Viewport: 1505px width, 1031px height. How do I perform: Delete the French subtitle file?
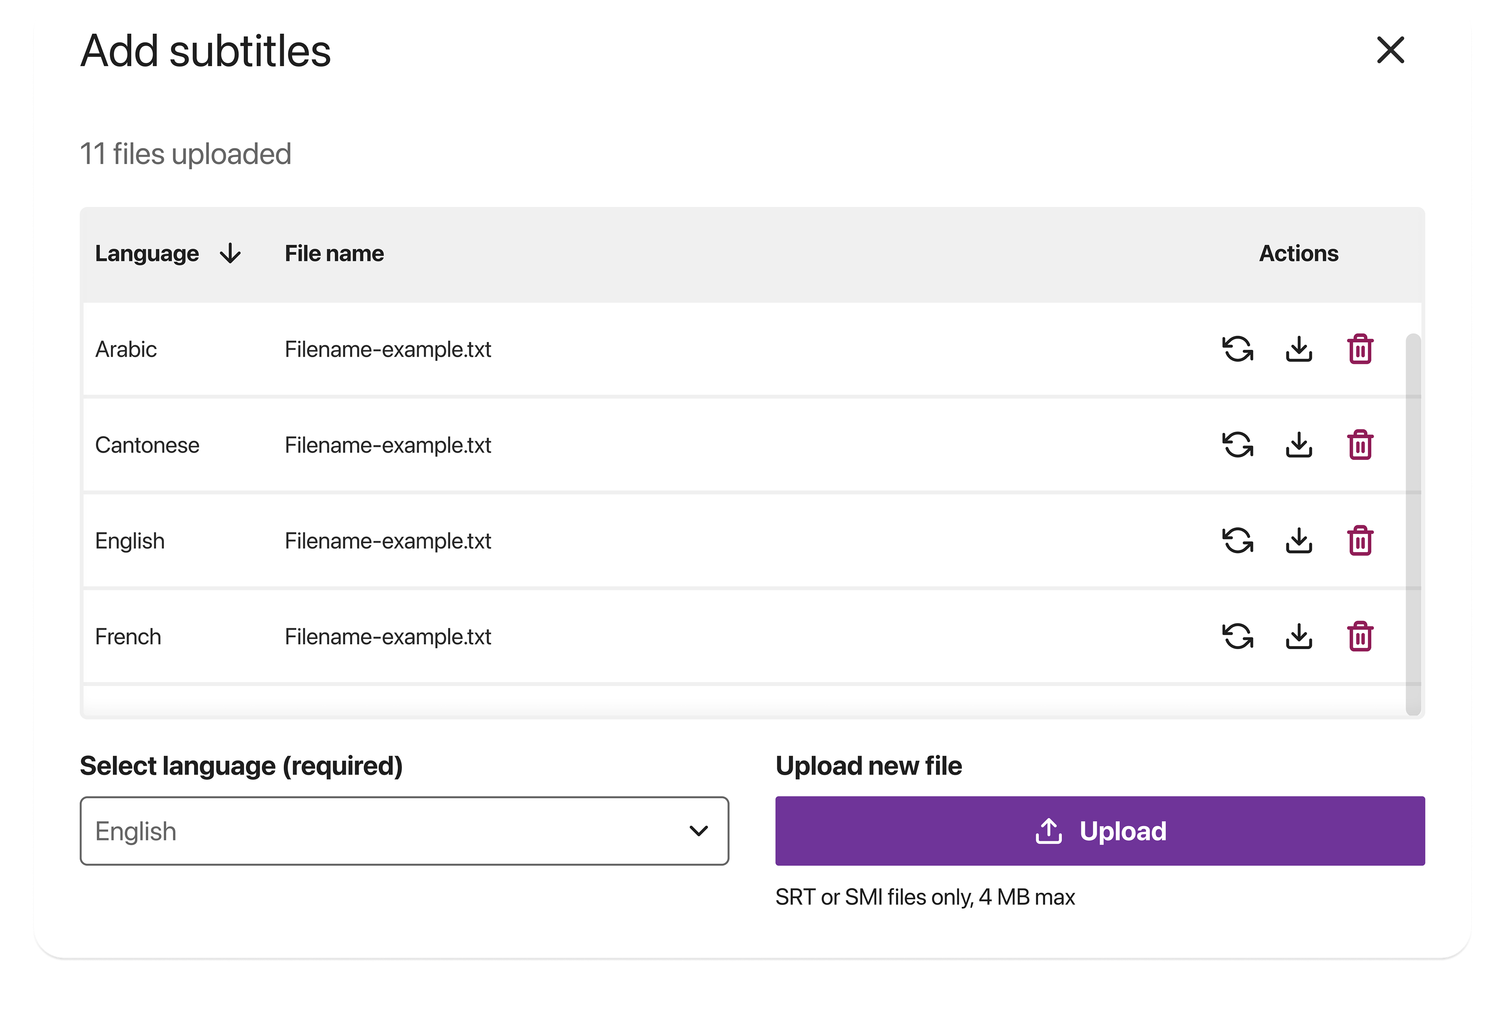pyautogui.click(x=1360, y=637)
